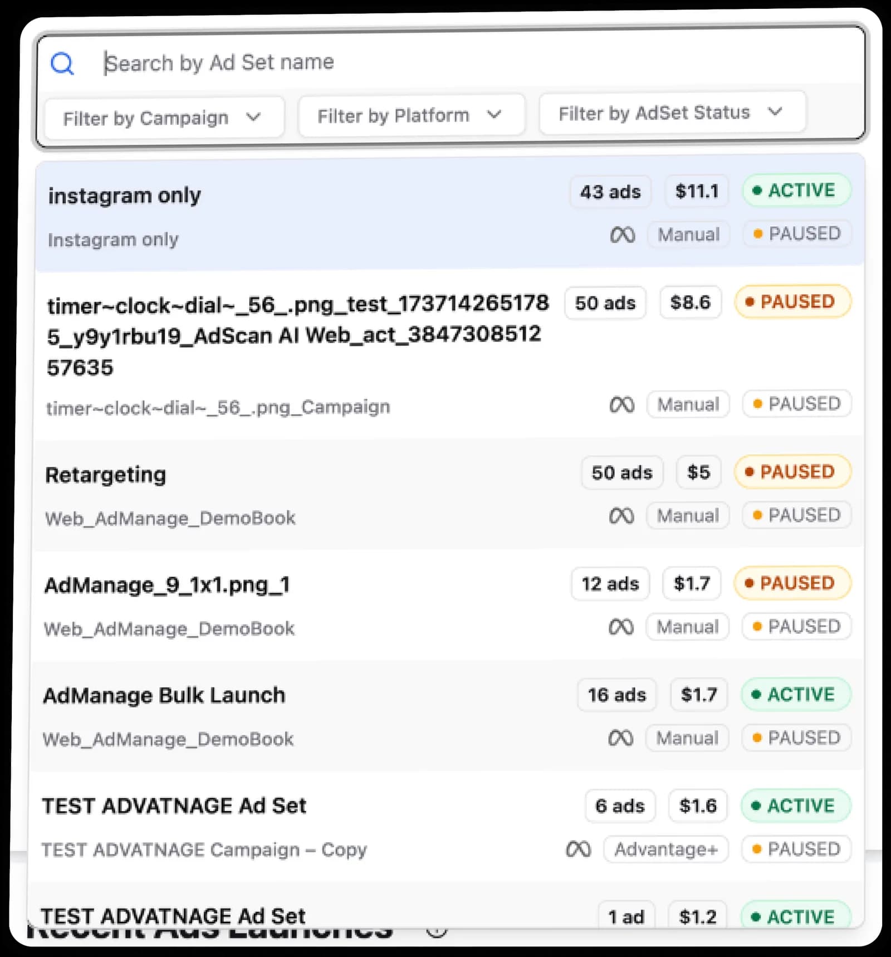891x957 pixels.
Task: Click Meta icon in AdManage_9_1x1.png_1 row
Action: click(x=621, y=627)
